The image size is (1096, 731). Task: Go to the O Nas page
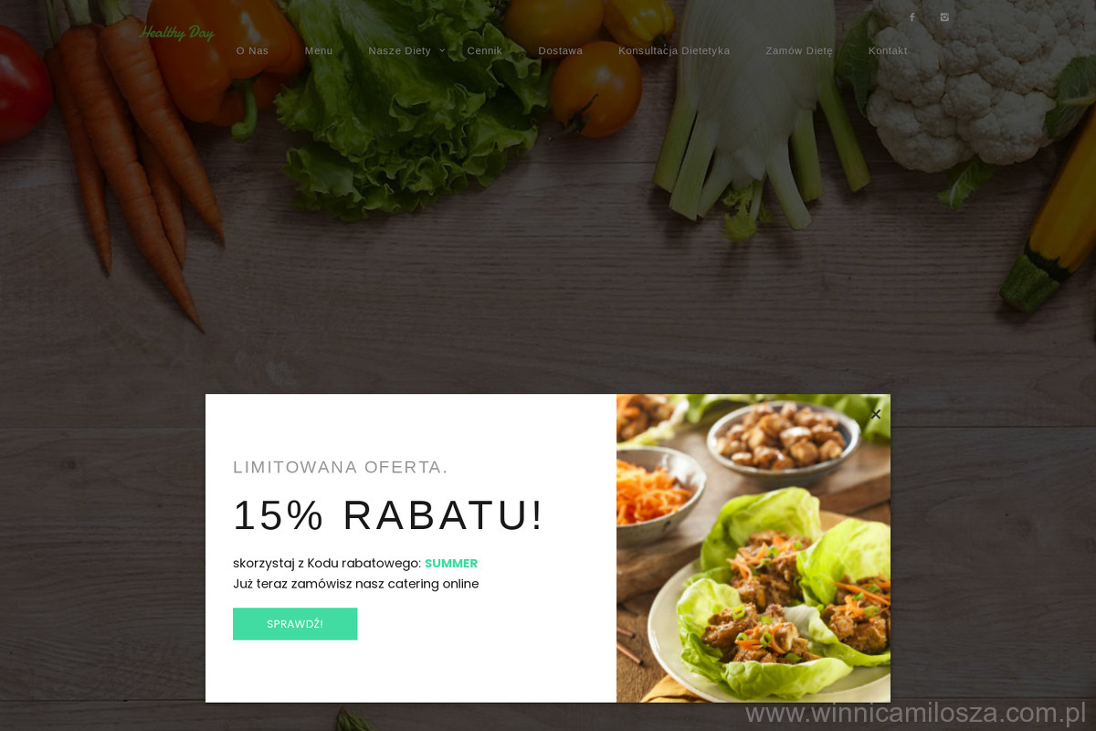[x=252, y=50]
